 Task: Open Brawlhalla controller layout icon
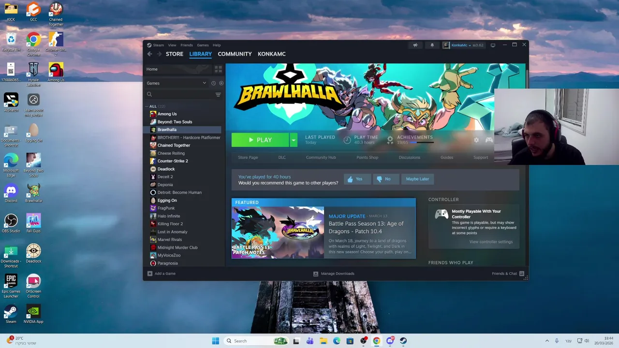pos(489,140)
